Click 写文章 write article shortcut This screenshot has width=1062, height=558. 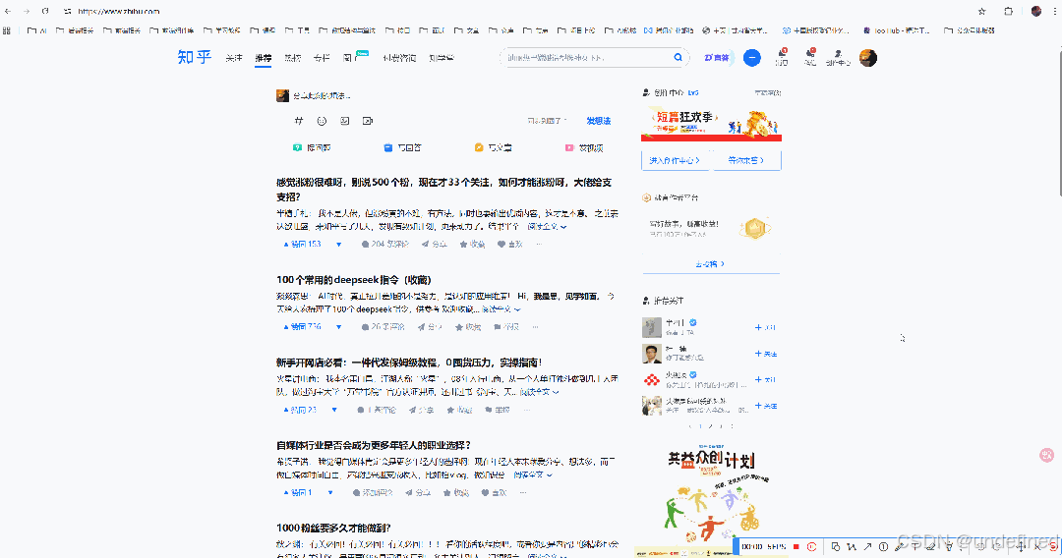[493, 147]
